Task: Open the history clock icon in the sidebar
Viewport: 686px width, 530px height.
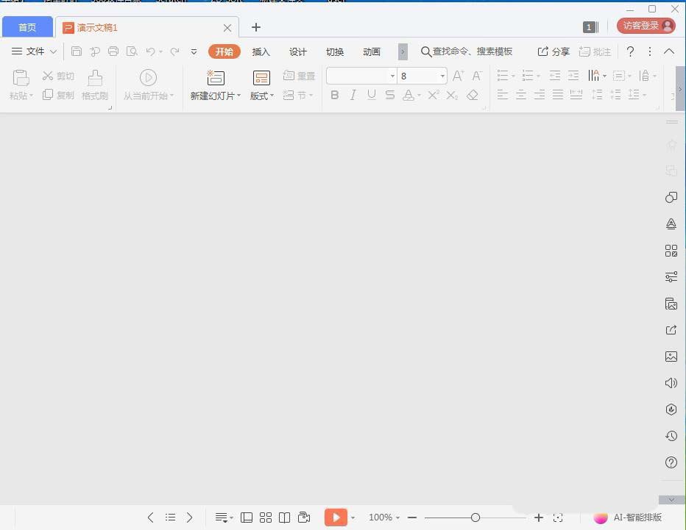Action: (671, 436)
